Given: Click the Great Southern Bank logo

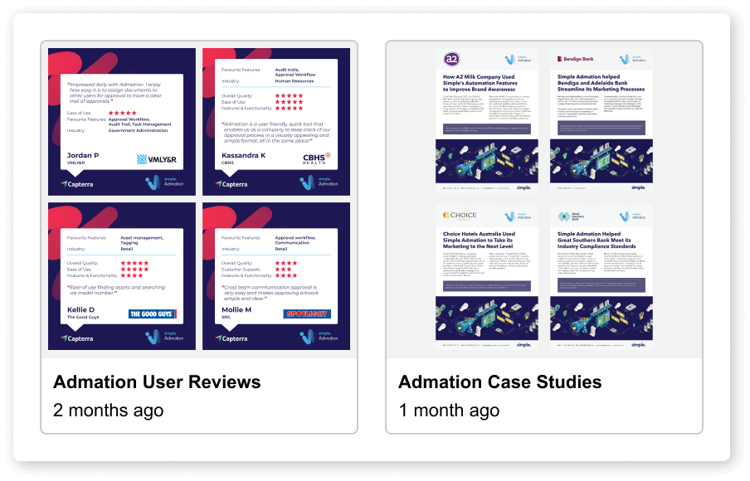Looking at the screenshot, I should point(572,216).
